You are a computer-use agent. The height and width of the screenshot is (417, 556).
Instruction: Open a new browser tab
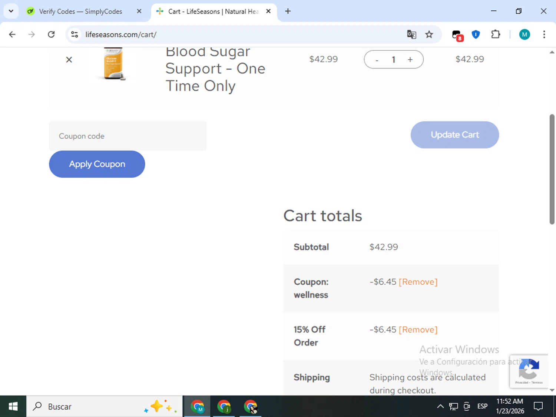pos(288,11)
